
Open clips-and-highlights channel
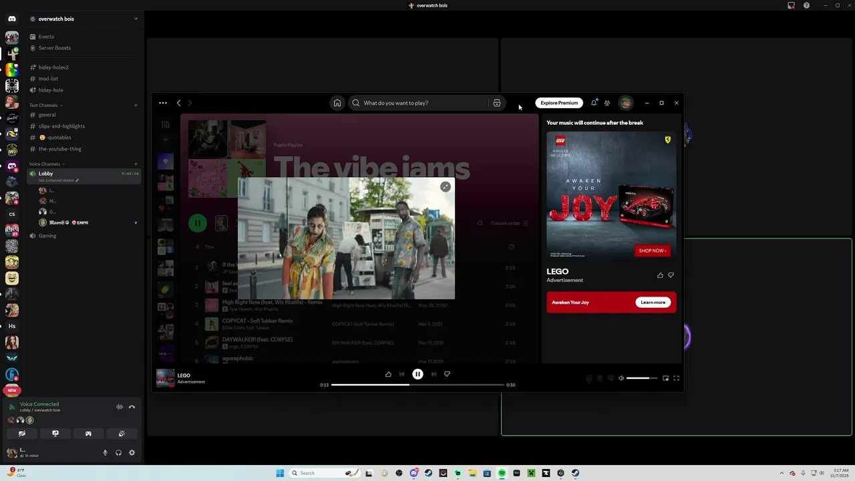[x=84, y=126]
